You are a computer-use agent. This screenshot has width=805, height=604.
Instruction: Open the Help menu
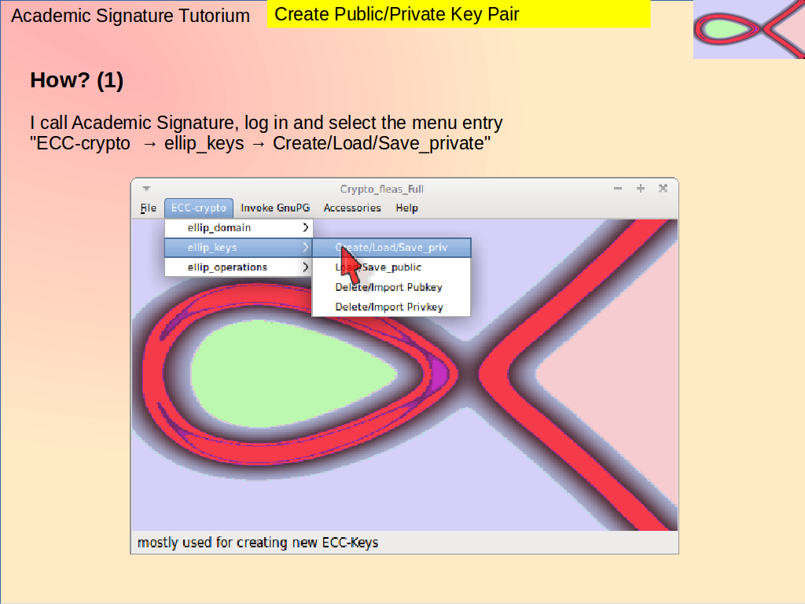406,208
